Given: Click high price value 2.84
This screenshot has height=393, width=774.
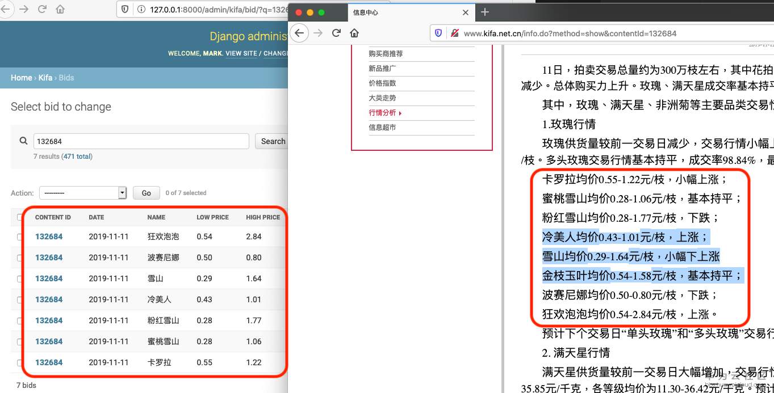Looking at the screenshot, I should point(254,236).
